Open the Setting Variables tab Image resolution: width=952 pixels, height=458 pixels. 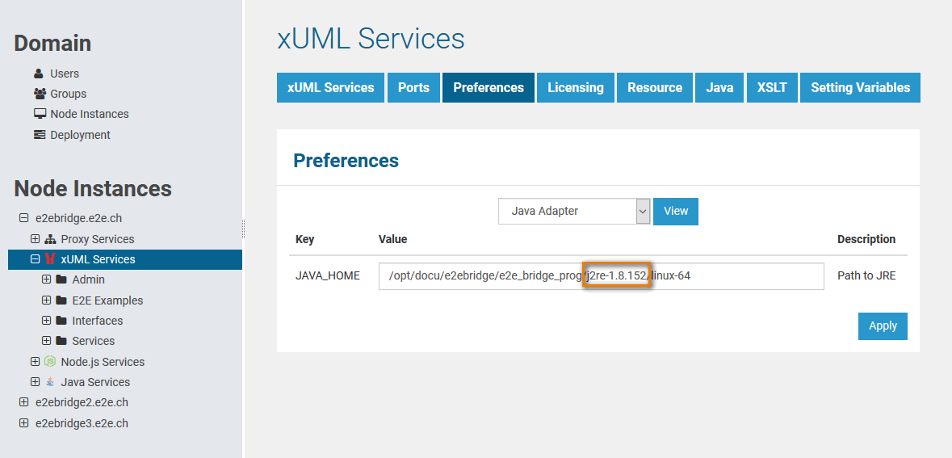(x=860, y=88)
